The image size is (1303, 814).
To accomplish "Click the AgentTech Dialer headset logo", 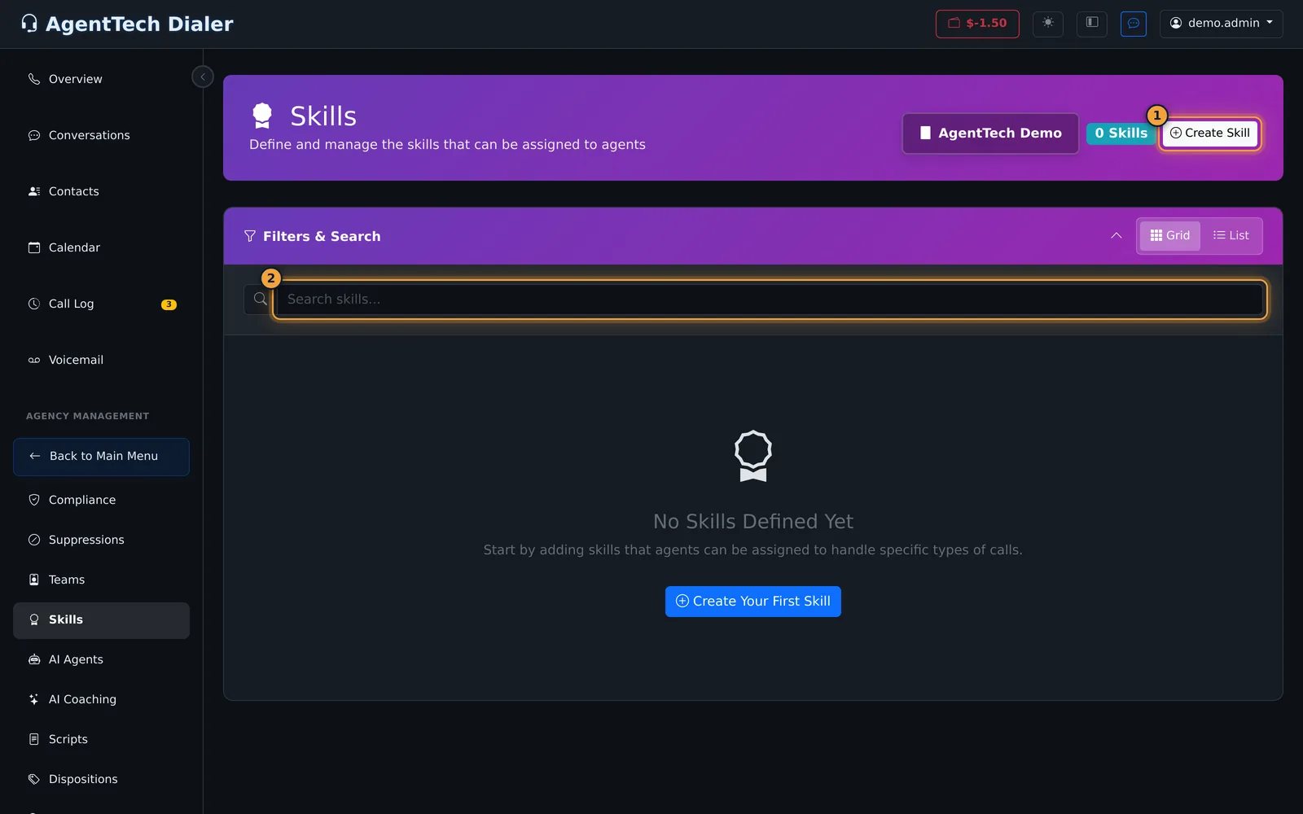I will coord(29,24).
